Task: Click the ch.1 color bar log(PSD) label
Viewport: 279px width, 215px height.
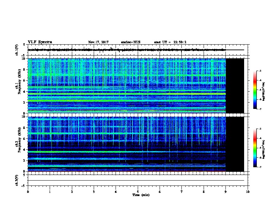Action: coord(264,91)
